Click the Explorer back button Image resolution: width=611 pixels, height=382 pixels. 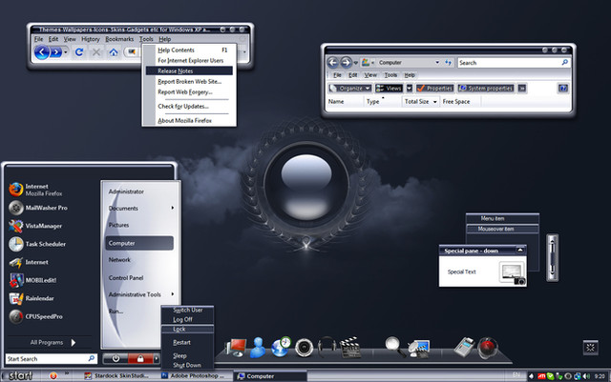[332, 62]
